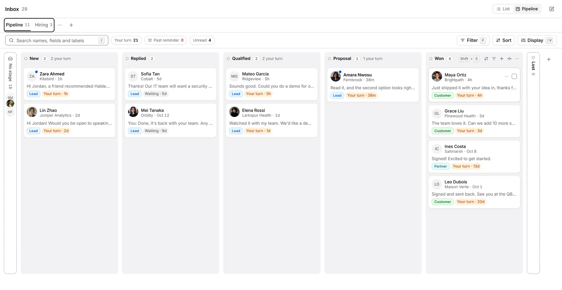
Task: Add a new view tab with plus
Action: pos(71,25)
